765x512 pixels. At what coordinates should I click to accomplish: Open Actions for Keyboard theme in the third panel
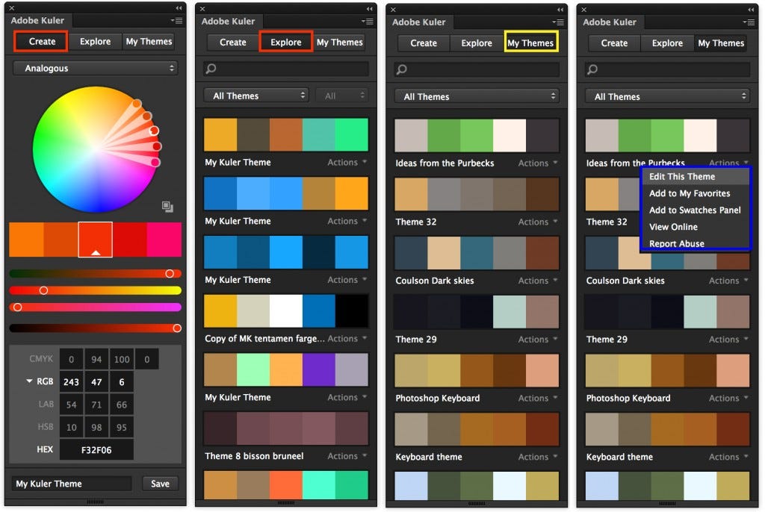tap(538, 457)
